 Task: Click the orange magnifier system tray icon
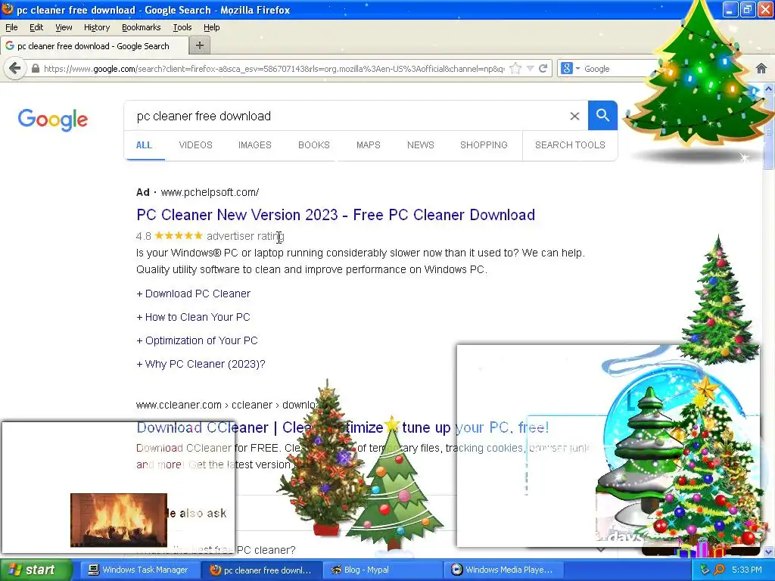tap(720, 570)
